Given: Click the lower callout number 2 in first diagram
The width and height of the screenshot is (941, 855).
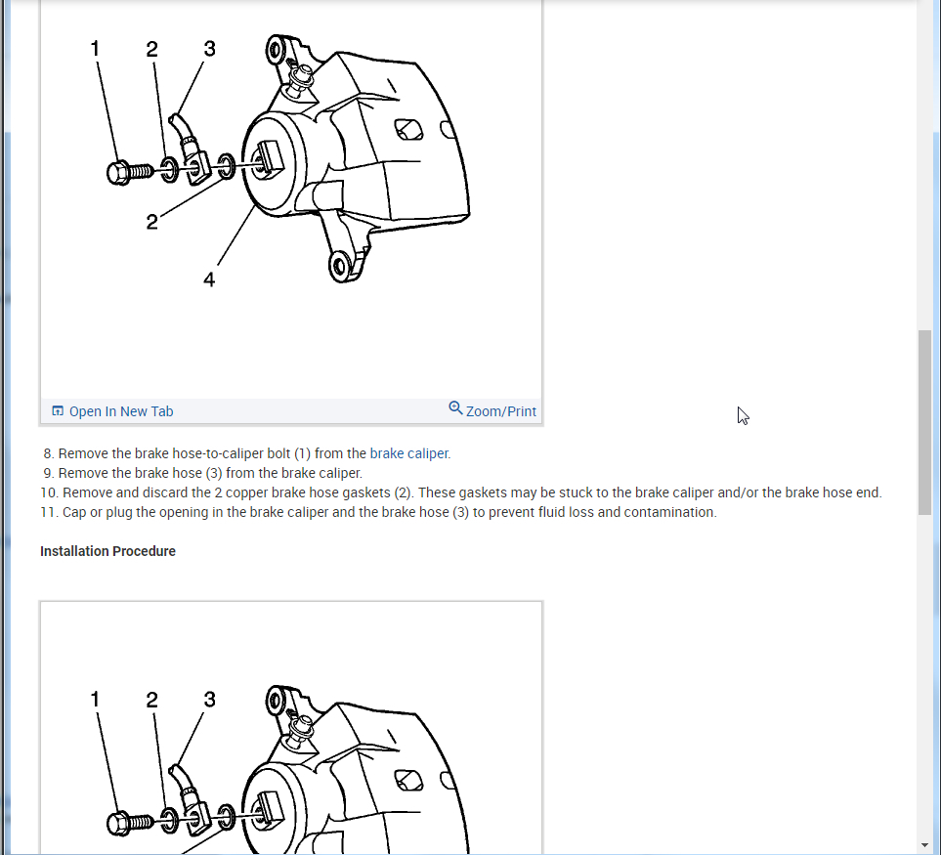Looking at the screenshot, I should pos(151,222).
